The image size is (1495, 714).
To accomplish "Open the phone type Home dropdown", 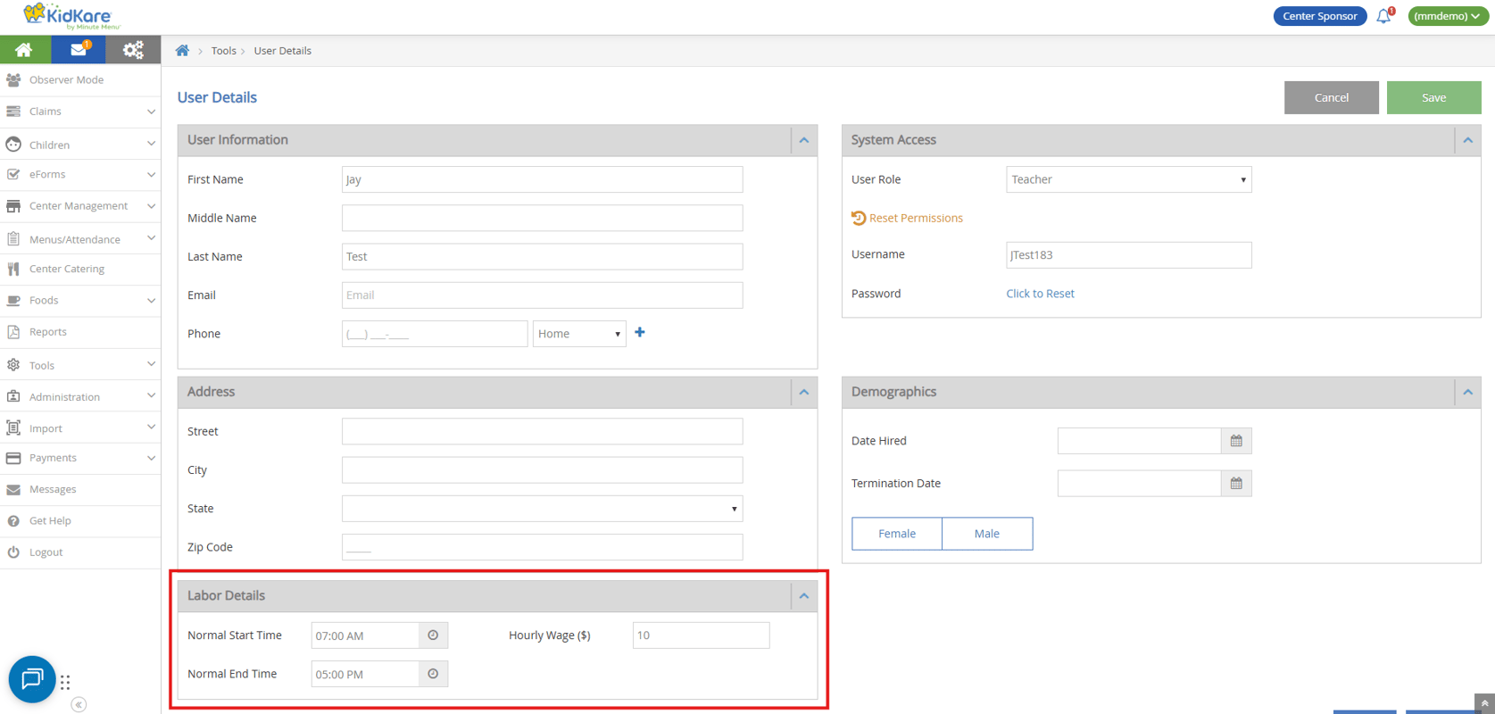I will tap(579, 334).
